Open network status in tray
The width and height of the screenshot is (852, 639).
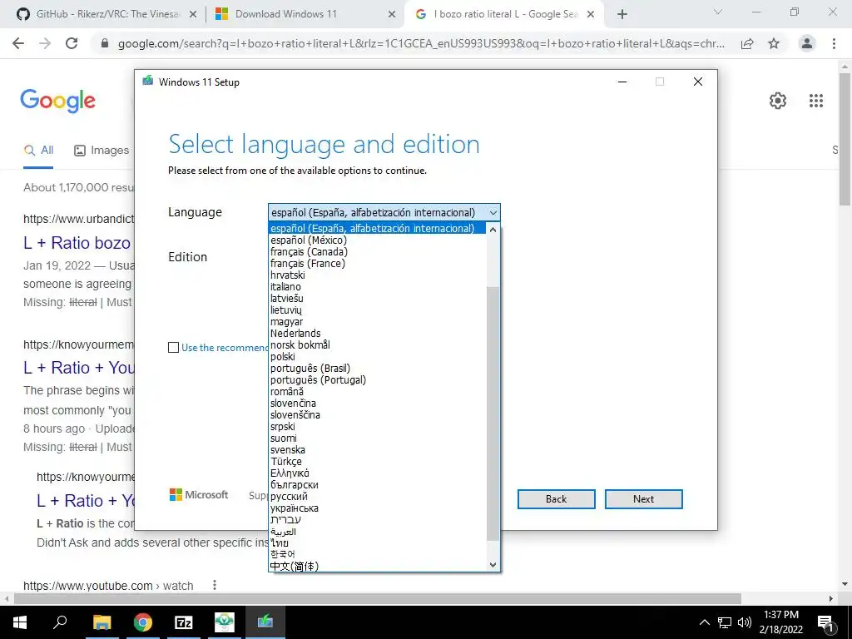coord(725,622)
